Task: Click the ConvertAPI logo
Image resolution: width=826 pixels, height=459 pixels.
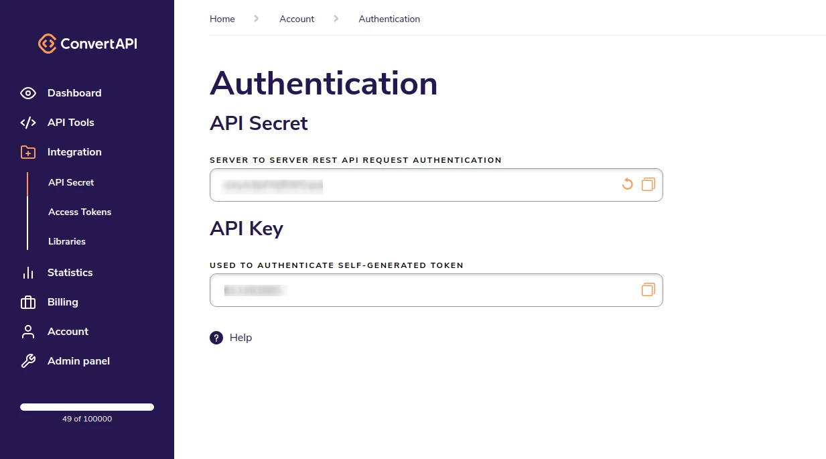Action: pyautogui.click(x=87, y=44)
